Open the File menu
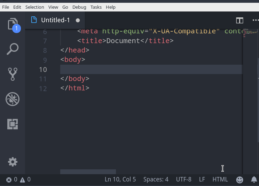 click(6, 7)
